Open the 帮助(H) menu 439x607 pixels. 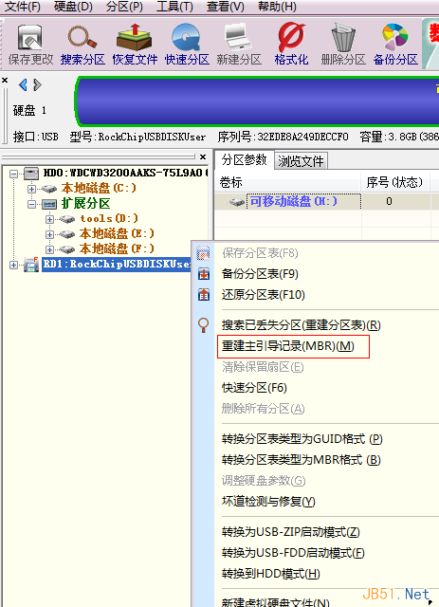(x=277, y=7)
